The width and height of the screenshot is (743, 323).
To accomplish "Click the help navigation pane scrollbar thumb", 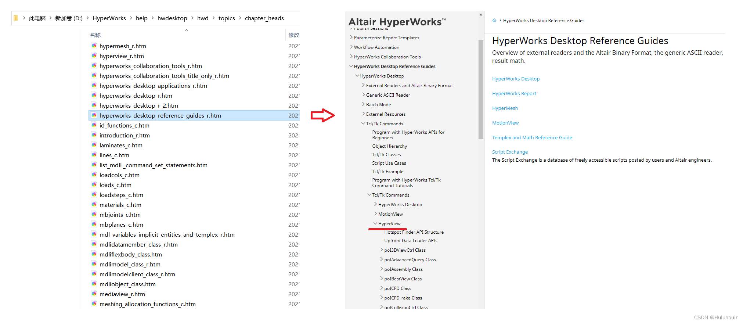I will pos(481,89).
